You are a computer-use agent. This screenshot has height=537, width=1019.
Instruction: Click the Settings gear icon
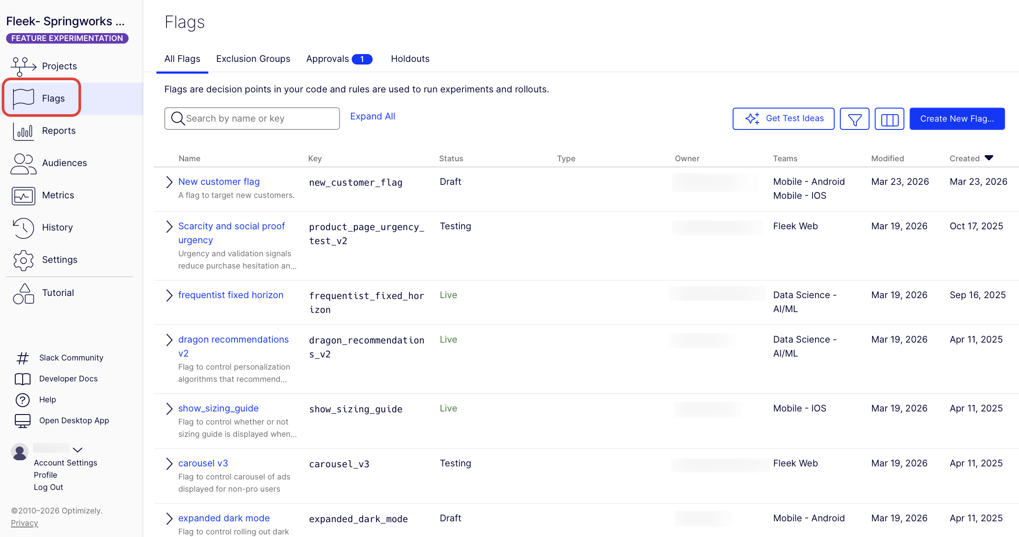pyautogui.click(x=23, y=260)
